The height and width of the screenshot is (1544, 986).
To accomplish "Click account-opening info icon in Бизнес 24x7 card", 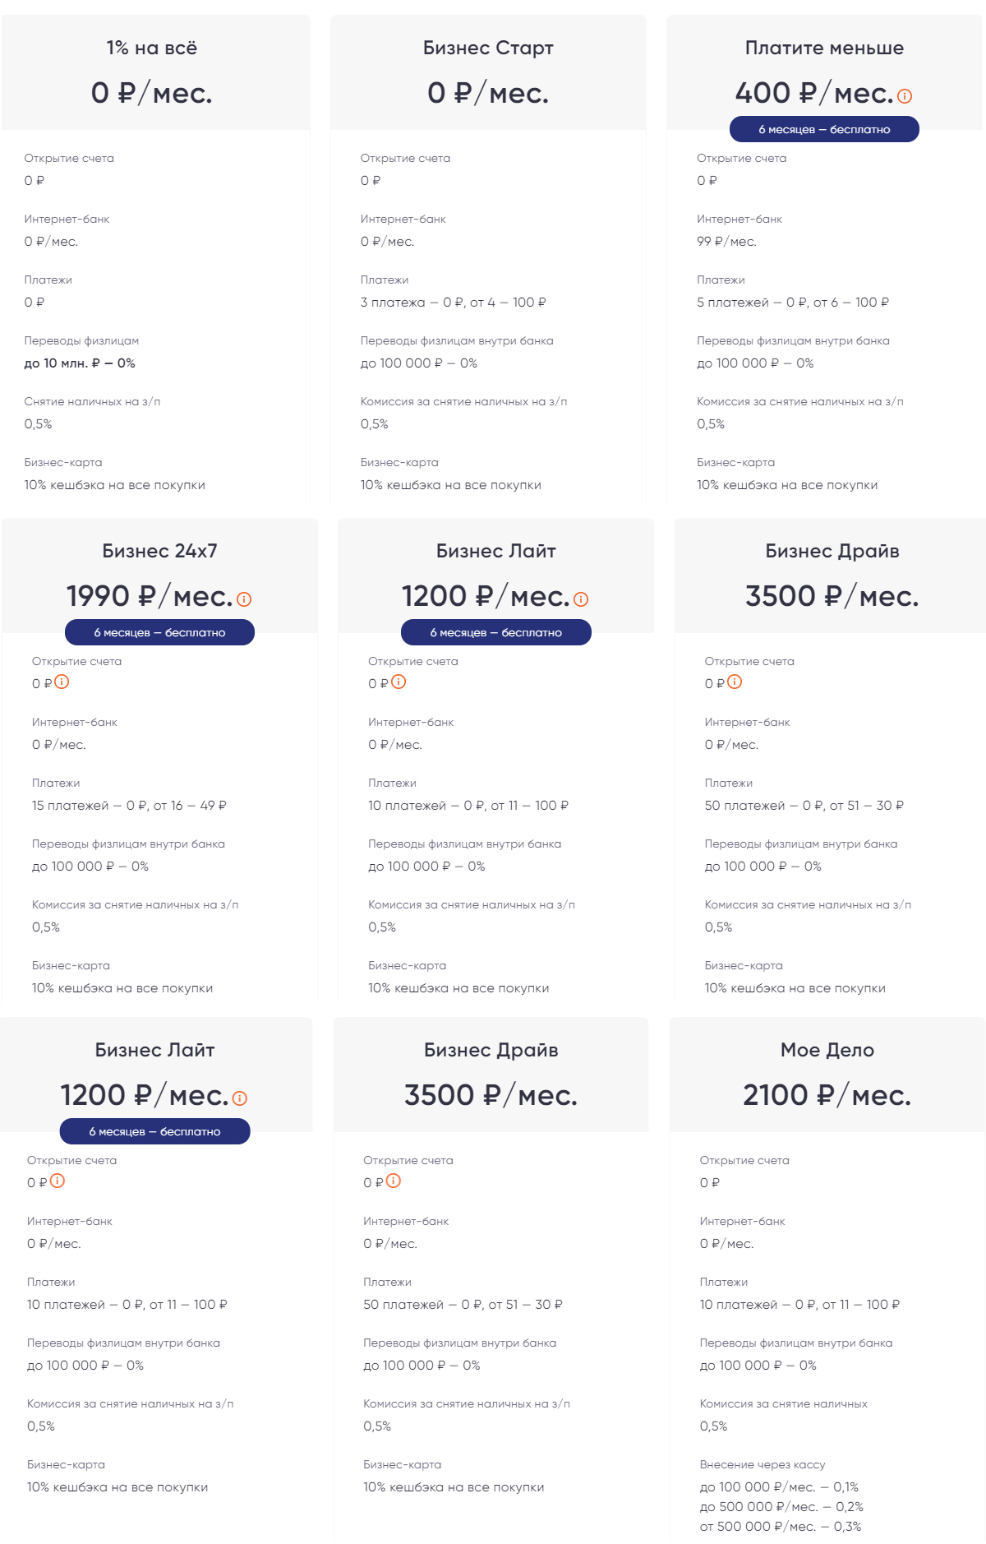I will coord(62,682).
